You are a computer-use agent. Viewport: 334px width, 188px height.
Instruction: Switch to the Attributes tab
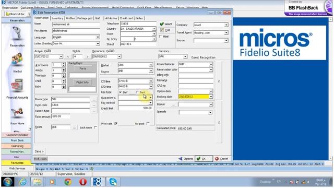coord(111,18)
